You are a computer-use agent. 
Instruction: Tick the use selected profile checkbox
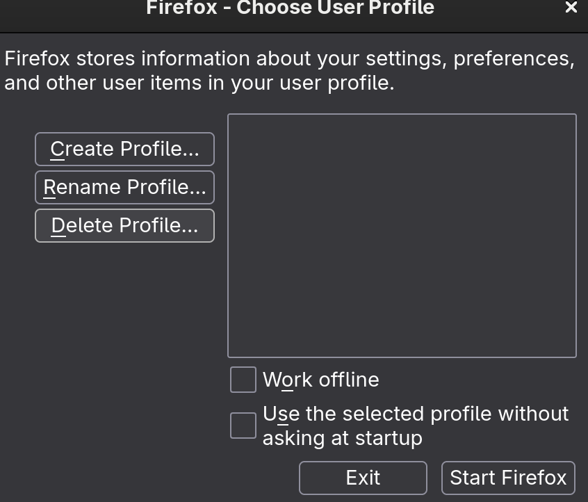[243, 426]
